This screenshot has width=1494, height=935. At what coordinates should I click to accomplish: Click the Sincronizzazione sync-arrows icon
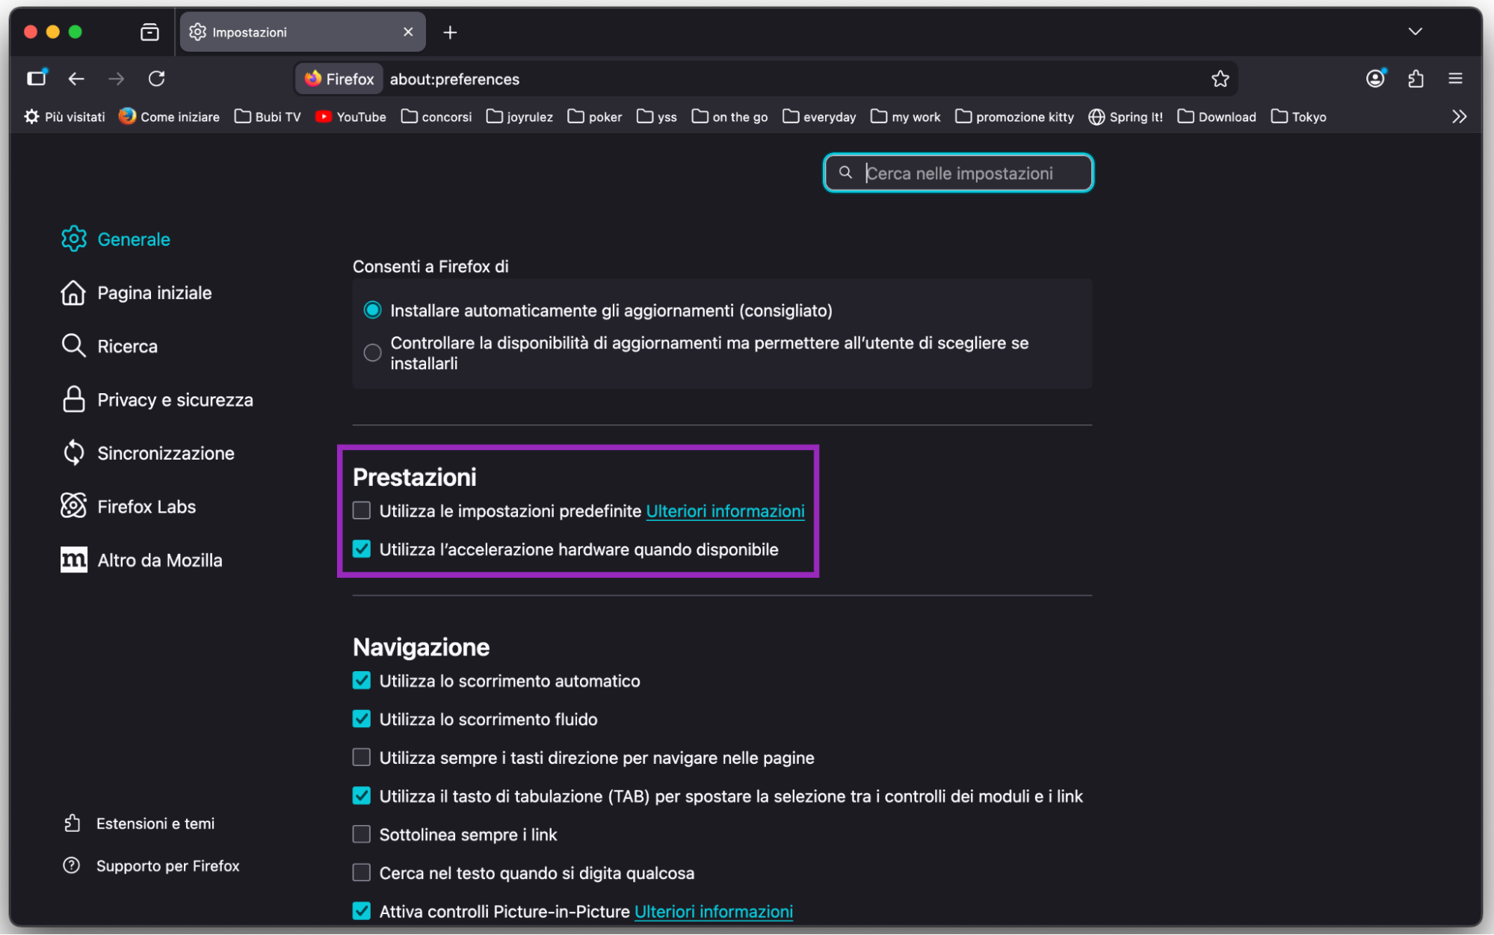click(73, 452)
